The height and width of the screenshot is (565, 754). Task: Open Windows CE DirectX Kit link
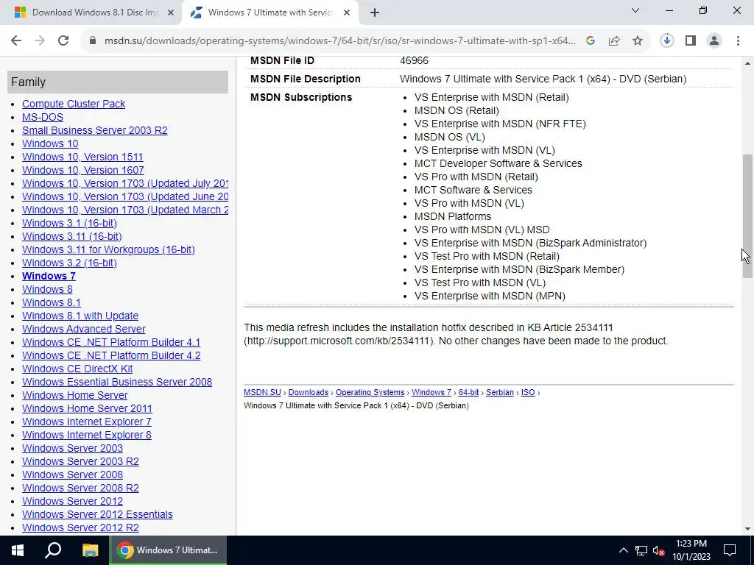pyautogui.click(x=77, y=369)
